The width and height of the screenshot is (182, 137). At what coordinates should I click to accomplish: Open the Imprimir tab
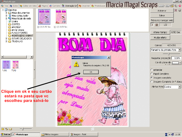[84, 6]
